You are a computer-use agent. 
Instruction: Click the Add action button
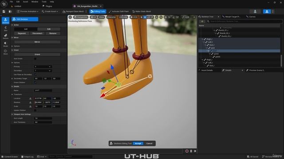pos(26,29)
